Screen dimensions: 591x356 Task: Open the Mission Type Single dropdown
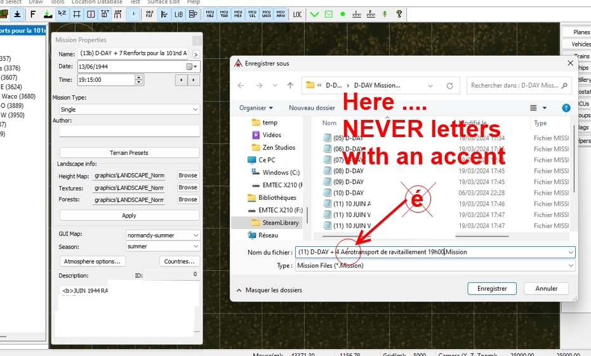[x=196, y=109]
